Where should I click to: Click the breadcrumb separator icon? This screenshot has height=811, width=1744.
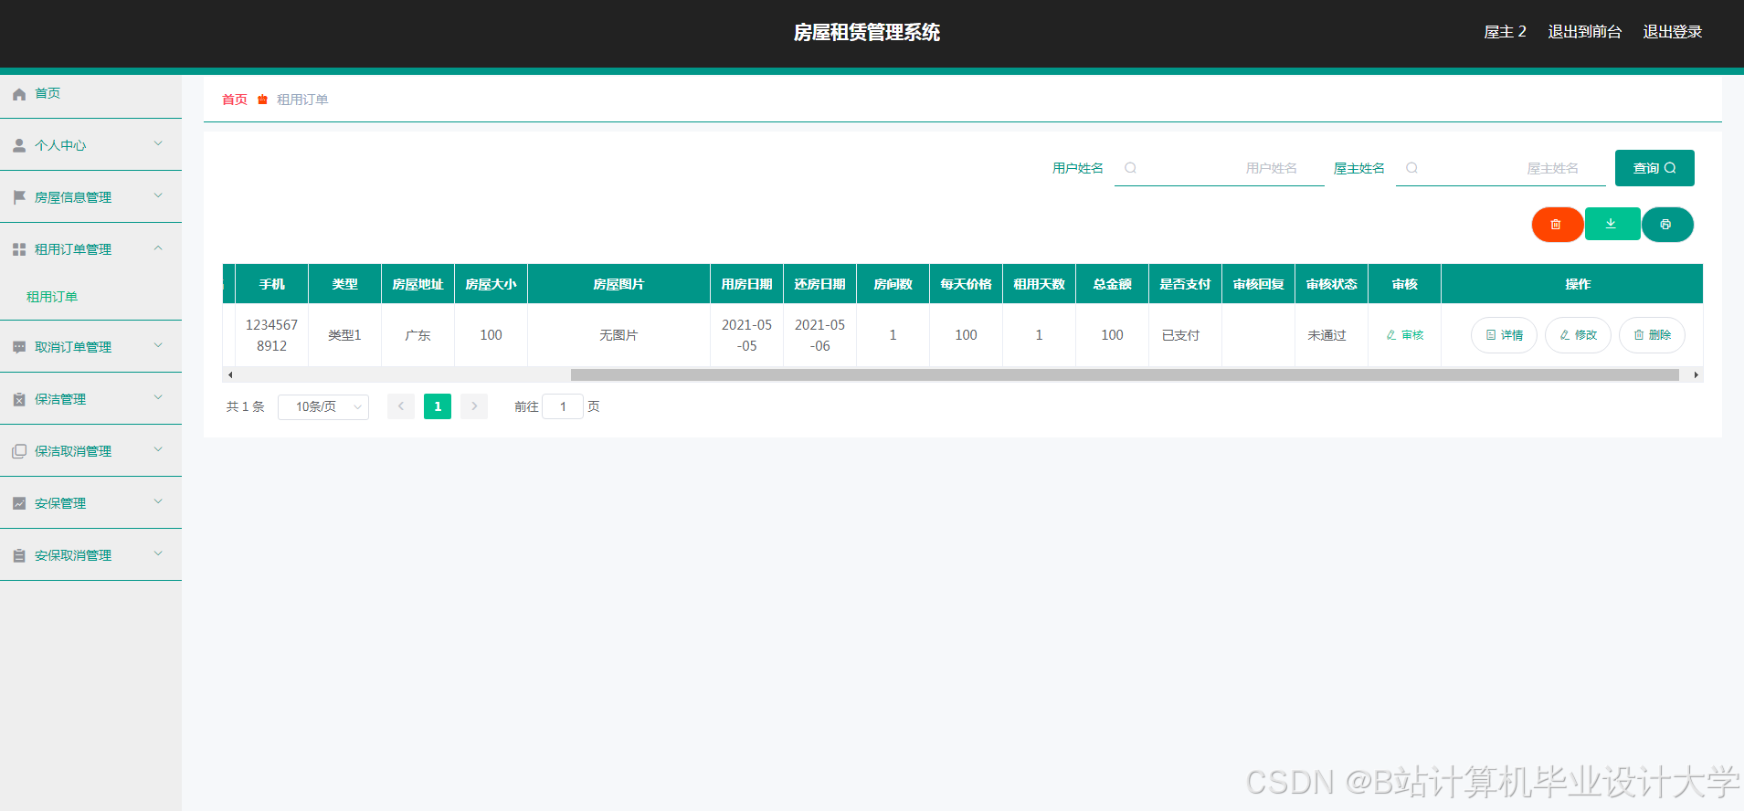coord(262,100)
